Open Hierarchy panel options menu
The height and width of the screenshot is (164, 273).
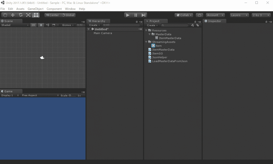141,22
